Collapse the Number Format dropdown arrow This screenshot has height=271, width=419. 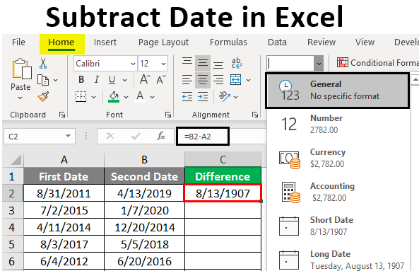[319, 64]
